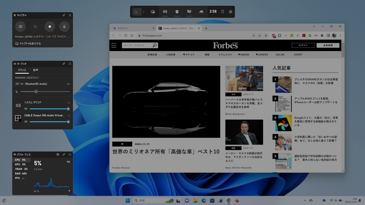
Task: Mute the CABLE Output volume
Action: click(26, 122)
